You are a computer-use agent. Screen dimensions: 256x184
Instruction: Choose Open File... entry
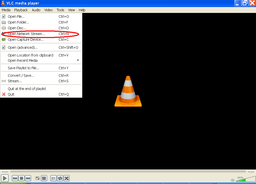(41, 16)
